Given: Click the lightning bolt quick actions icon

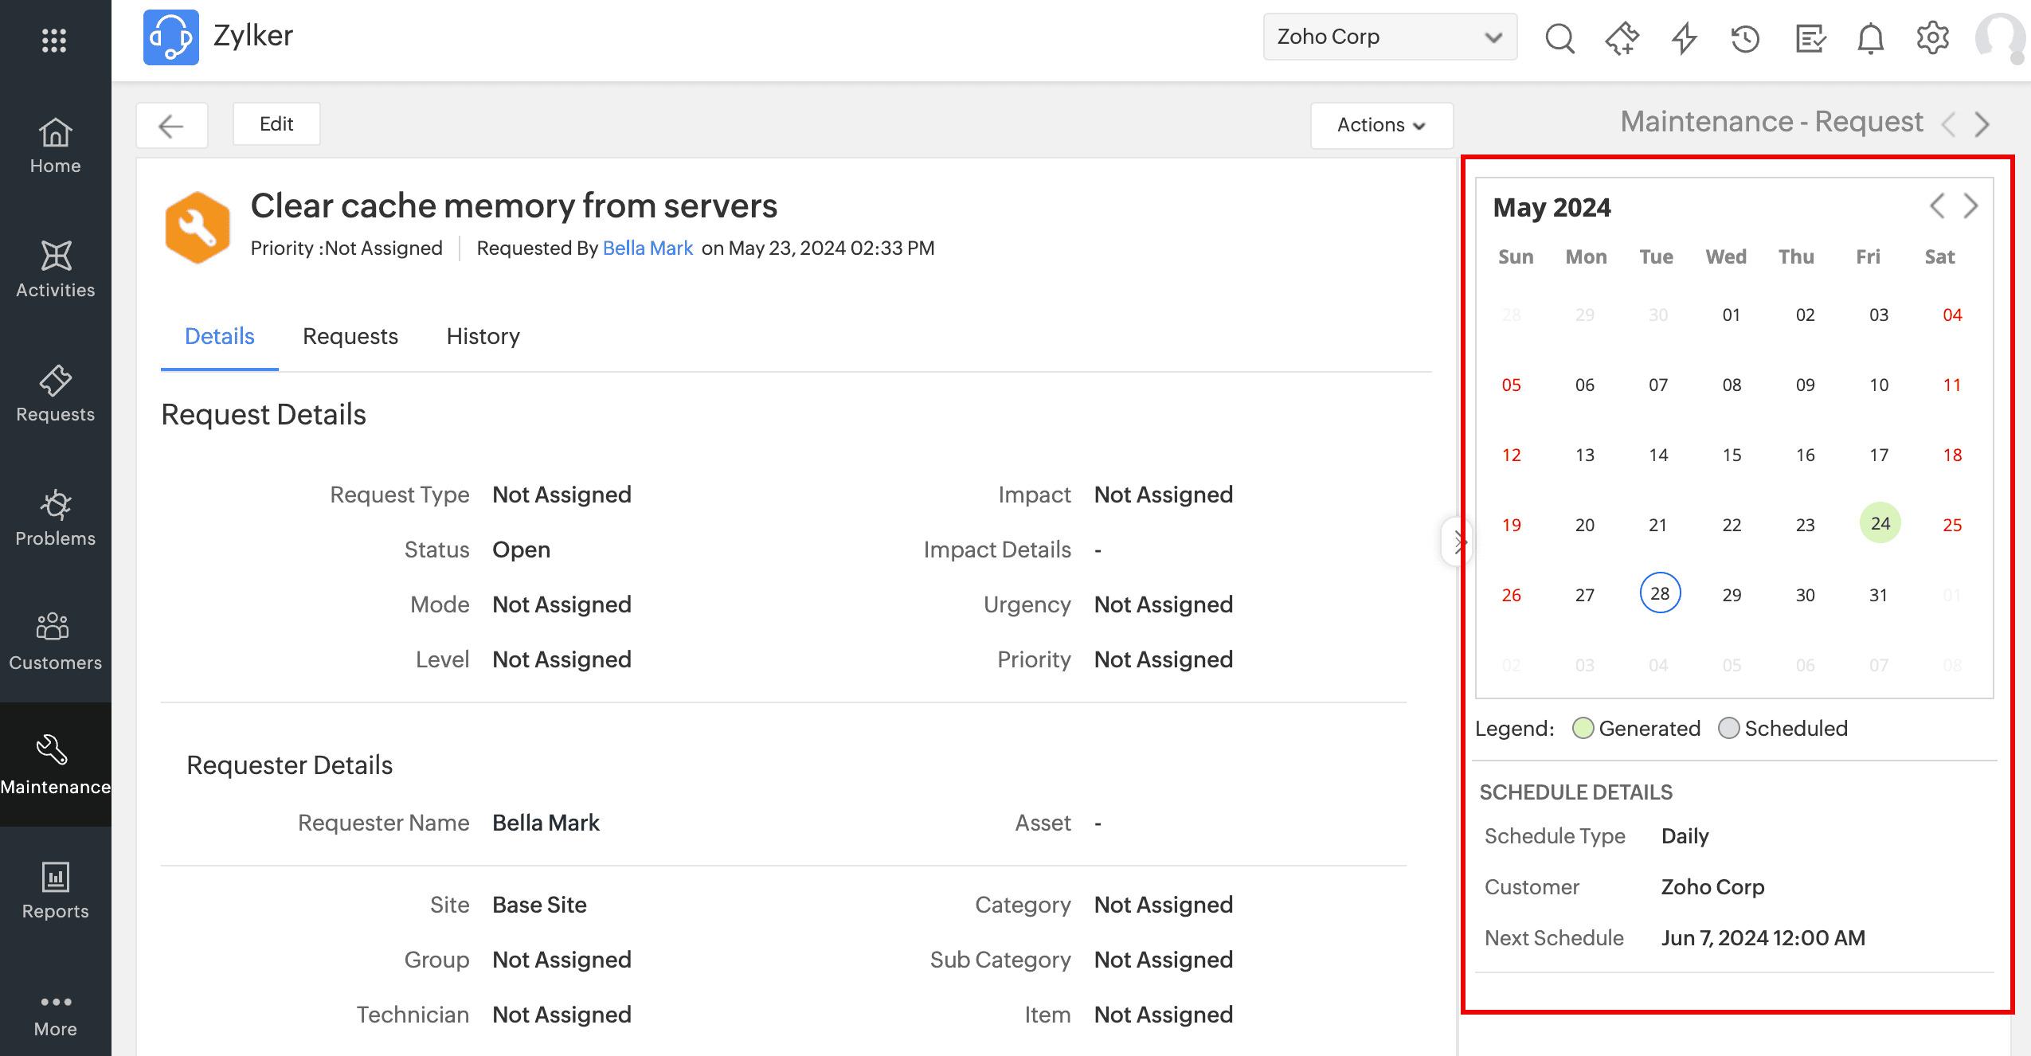Looking at the screenshot, I should [x=1683, y=37].
